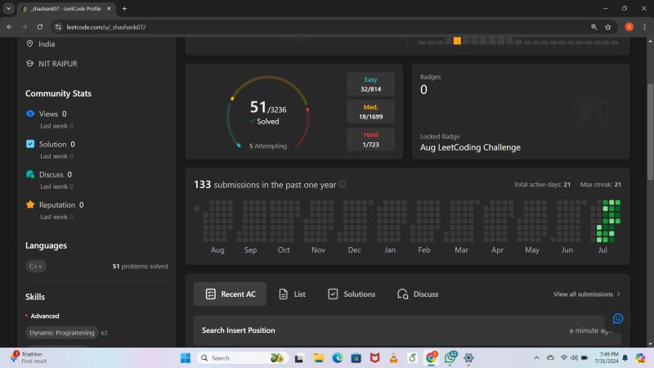Click the C++ language tag

36,267
